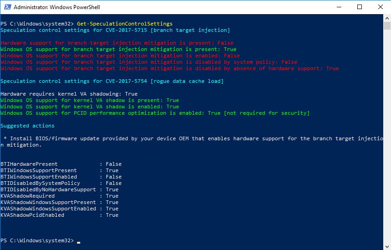Click the blinking cursor at the bottom prompt

[79, 242]
